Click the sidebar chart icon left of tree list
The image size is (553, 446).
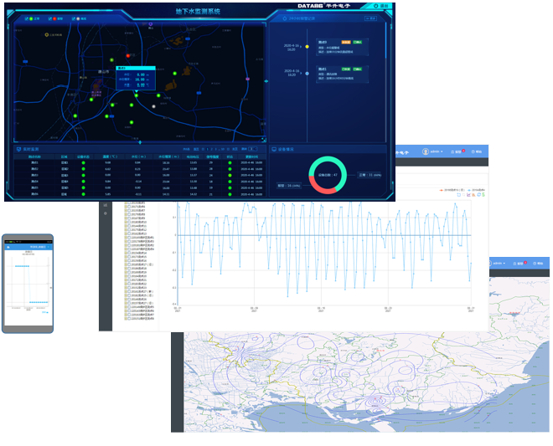click(x=106, y=205)
